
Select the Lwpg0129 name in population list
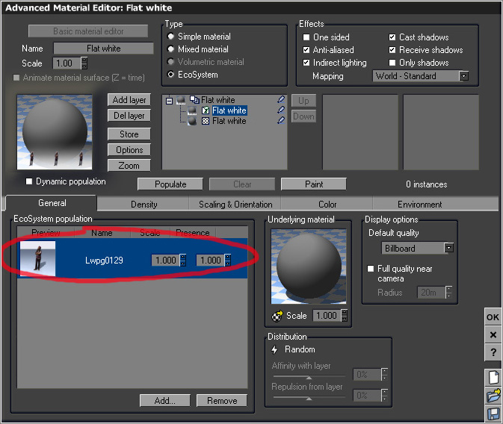[x=104, y=261]
